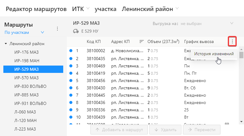This screenshot has height=136, width=244.
Task: Click the Добавить в маршрут button
Action: click(x=119, y=130)
